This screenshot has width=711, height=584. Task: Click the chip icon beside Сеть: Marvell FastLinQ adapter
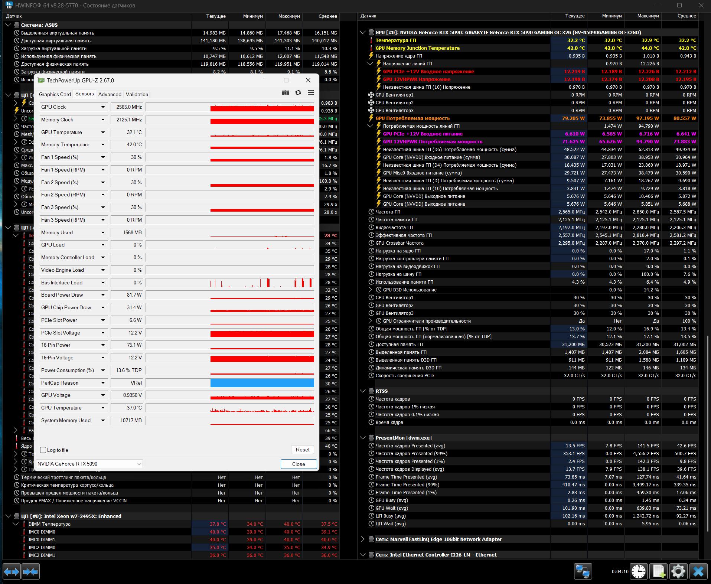[x=371, y=539]
